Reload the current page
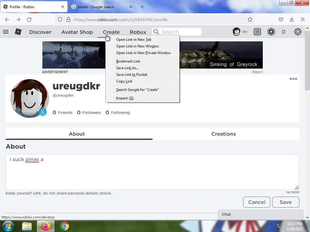The height and width of the screenshot is (232, 310). click(x=29, y=20)
